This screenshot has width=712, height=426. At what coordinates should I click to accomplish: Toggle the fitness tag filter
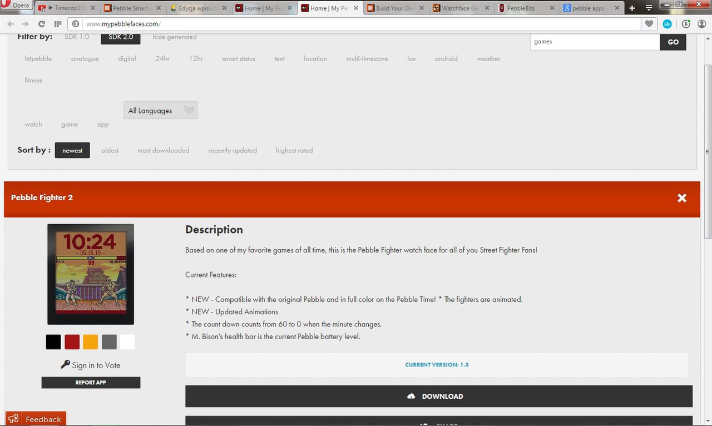[x=33, y=80]
